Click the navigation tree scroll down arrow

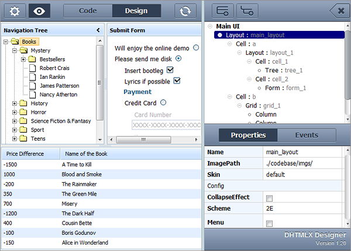[x=100, y=140]
